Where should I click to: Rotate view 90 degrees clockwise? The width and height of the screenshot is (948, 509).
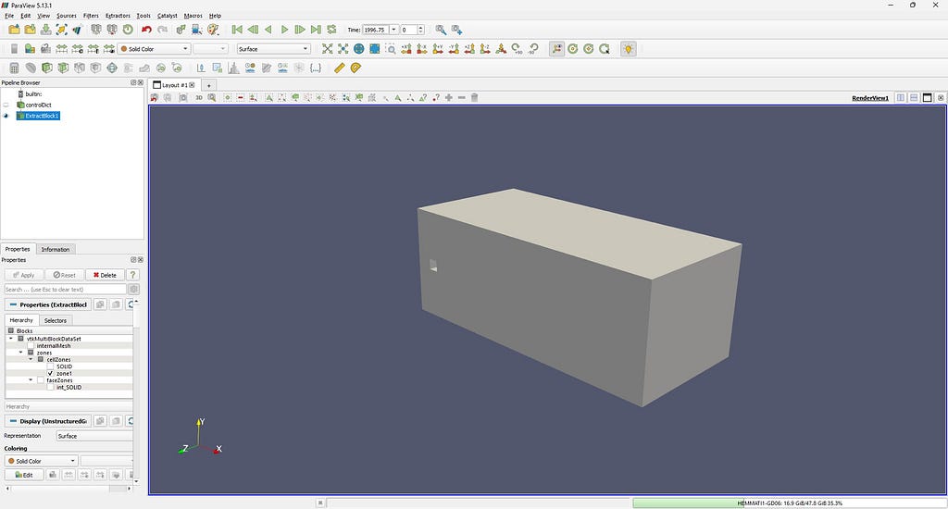click(x=517, y=49)
